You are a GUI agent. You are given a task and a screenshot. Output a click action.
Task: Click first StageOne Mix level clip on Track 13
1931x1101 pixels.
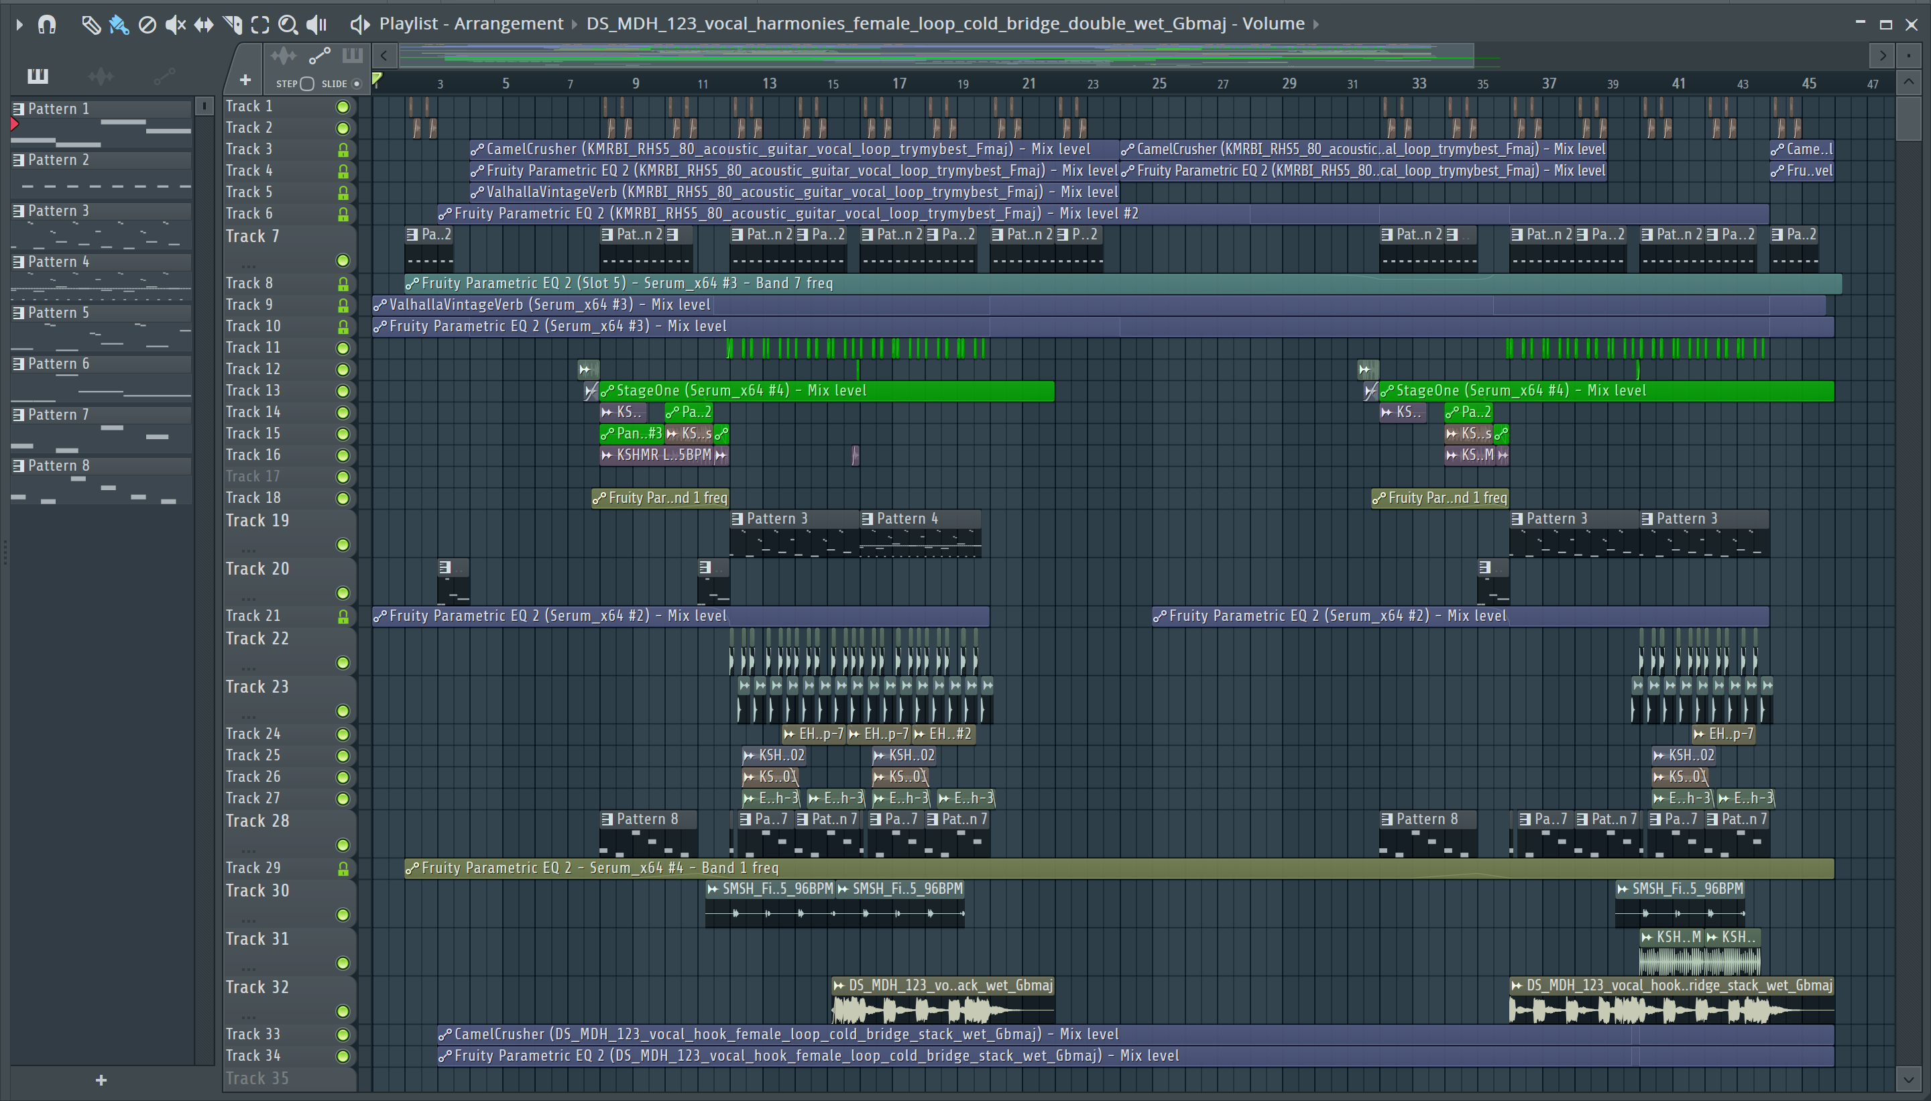pyautogui.click(x=827, y=391)
